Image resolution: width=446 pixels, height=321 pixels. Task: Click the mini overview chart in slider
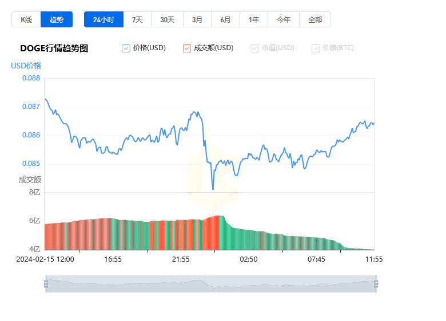(x=211, y=284)
